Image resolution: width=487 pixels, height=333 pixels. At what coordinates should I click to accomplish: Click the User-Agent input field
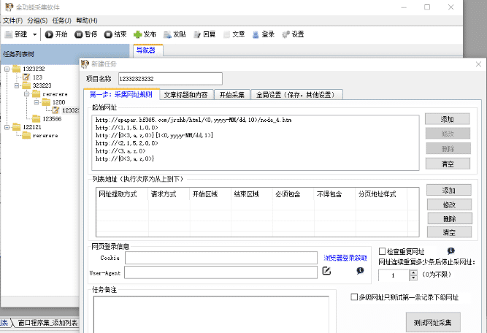click(x=221, y=272)
